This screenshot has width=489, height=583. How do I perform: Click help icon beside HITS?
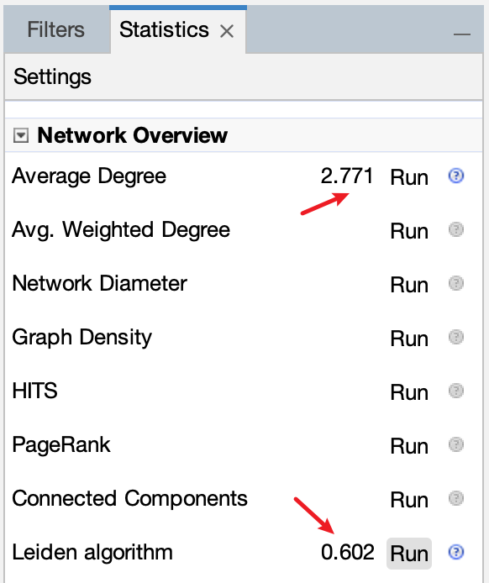coord(456,391)
